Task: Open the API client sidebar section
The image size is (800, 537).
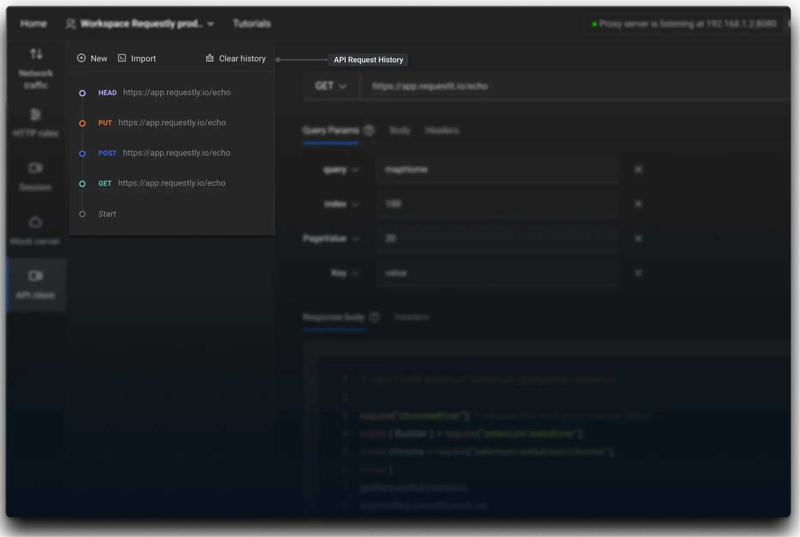Action: (36, 285)
